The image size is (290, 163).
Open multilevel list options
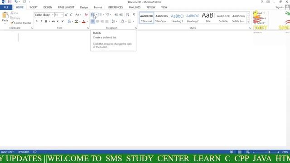[x=107, y=14]
